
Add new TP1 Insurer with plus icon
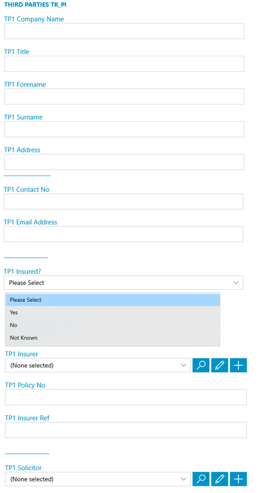[238, 365]
